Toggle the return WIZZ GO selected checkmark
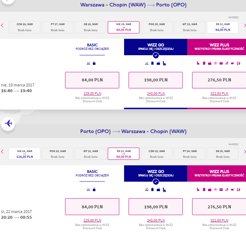 156,182
